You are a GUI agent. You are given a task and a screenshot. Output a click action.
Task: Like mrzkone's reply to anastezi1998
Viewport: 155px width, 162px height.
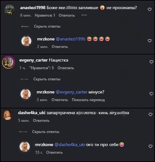[150, 40]
